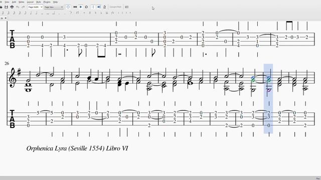The width and height of the screenshot is (321, 180).
Task: Rewind playback to start
Action: point(75,7)
